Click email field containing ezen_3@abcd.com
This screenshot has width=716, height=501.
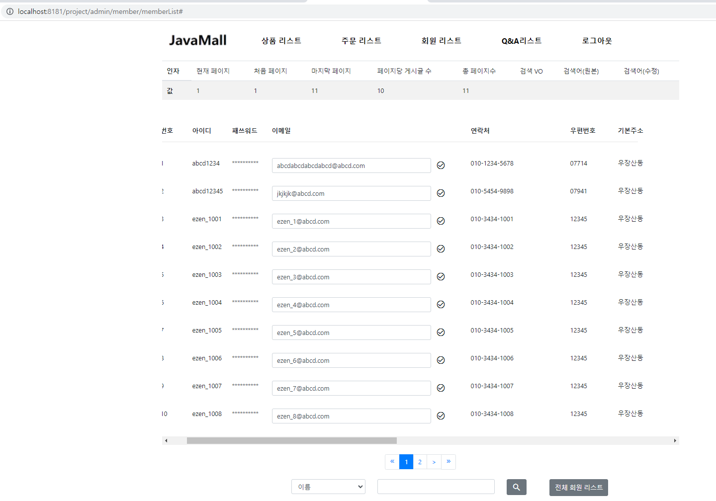352,277
